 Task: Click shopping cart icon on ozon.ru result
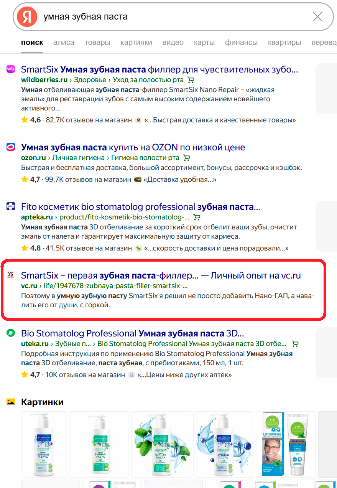pos(187,158)
